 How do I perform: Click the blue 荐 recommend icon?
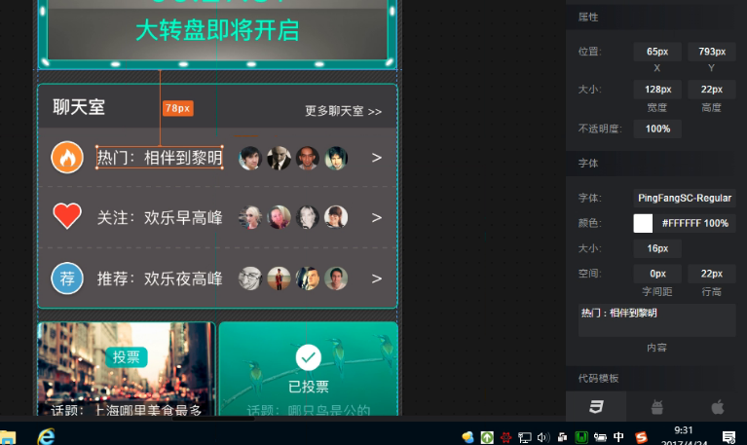(67, 278)
